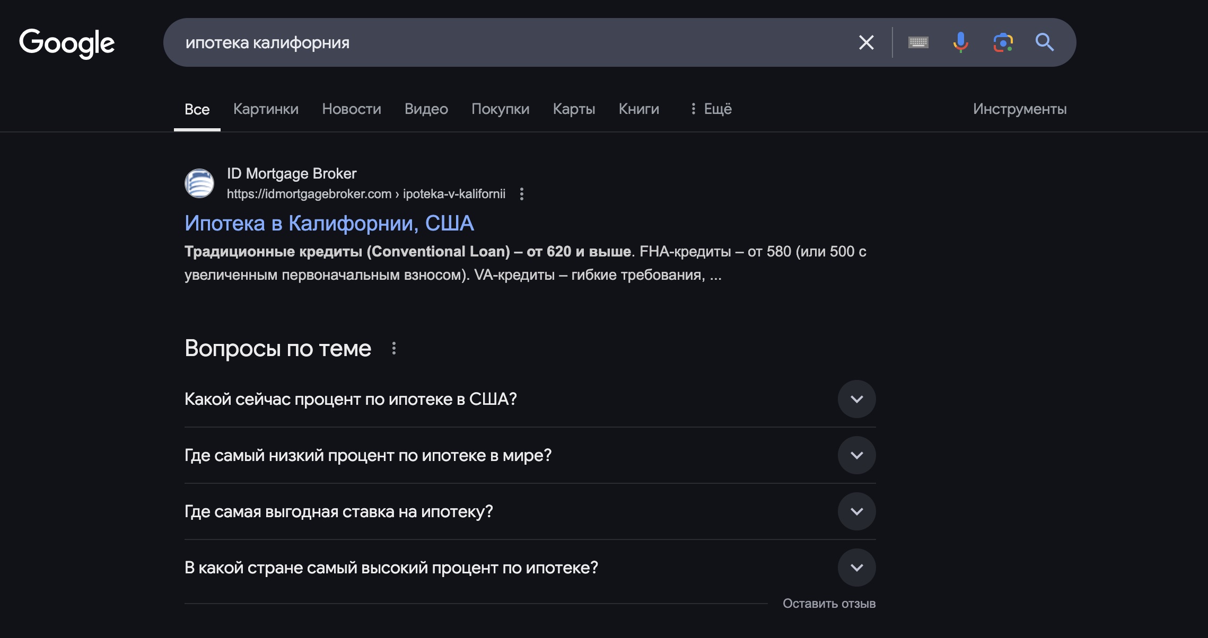Open Ипотека в Калифорнии, США result

pyautogui.click(x=329, y=223)
